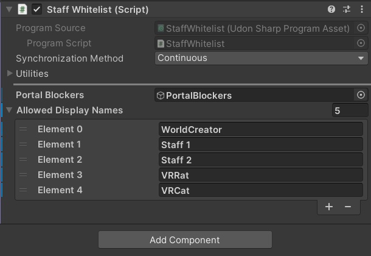371x256 pixels.
Task: Click the VRCat element text field
Action: [x=263, y=190]
